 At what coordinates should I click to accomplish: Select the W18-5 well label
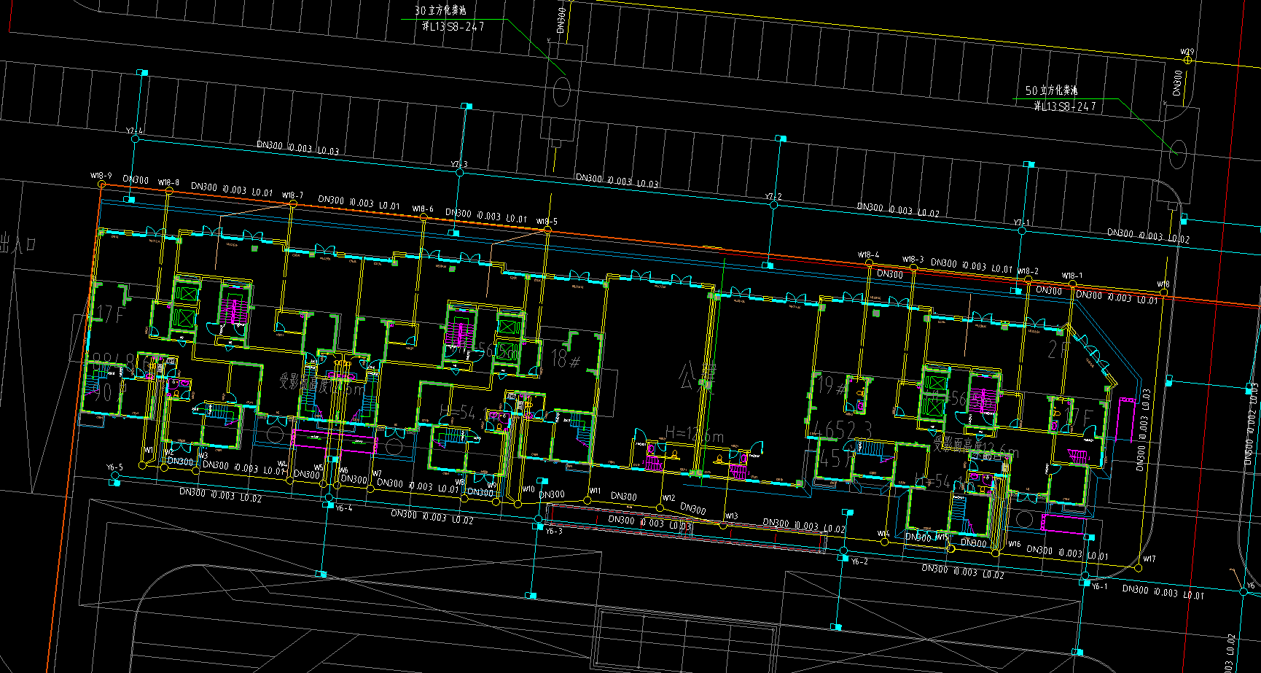(x=547, y=222)
